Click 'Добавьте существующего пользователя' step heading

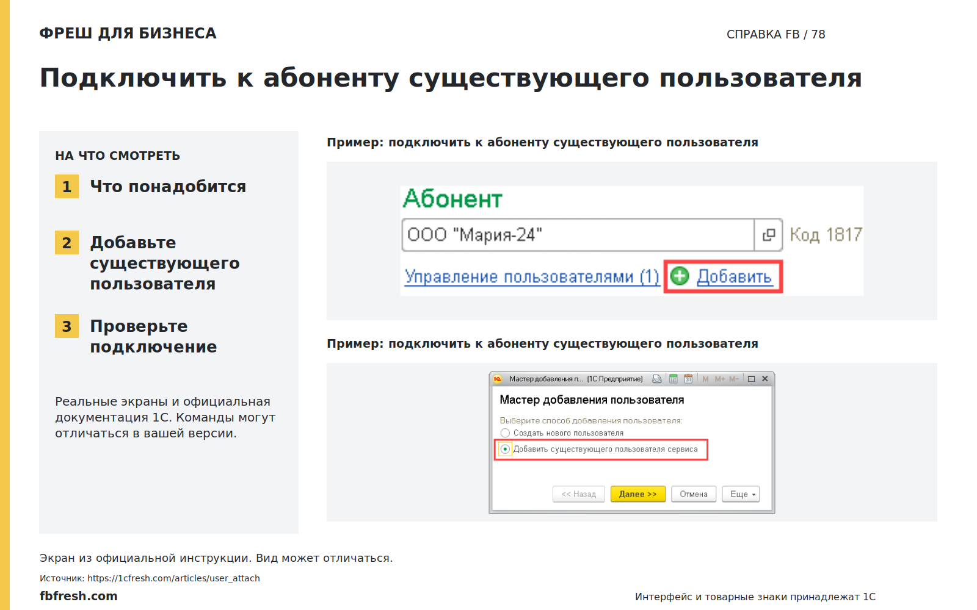165,263
